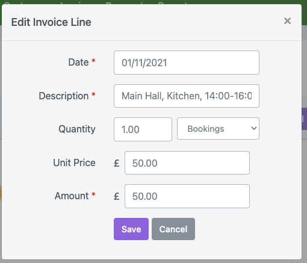Save the invoice line
307x263 pixels.
(131, 229)
